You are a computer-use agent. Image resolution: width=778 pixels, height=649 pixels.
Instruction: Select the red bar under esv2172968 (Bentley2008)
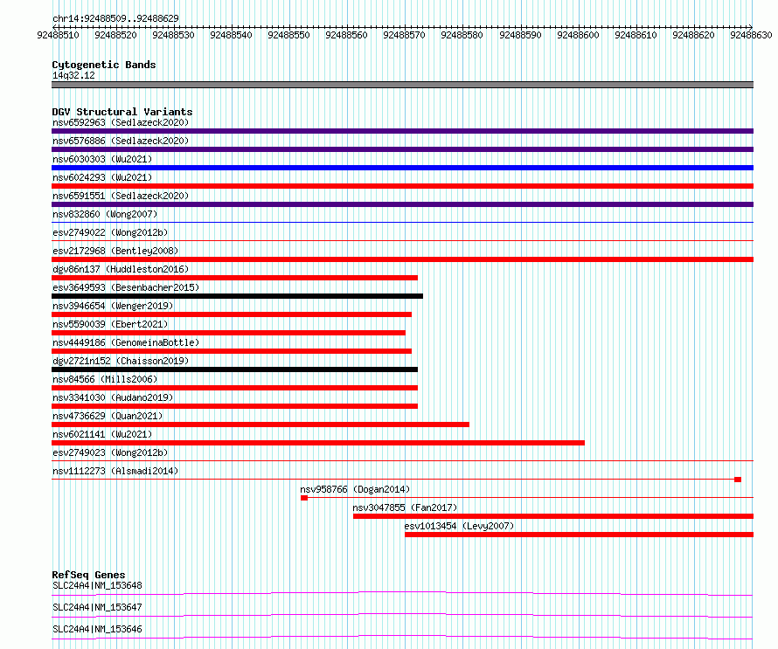(x=402, y=259)
